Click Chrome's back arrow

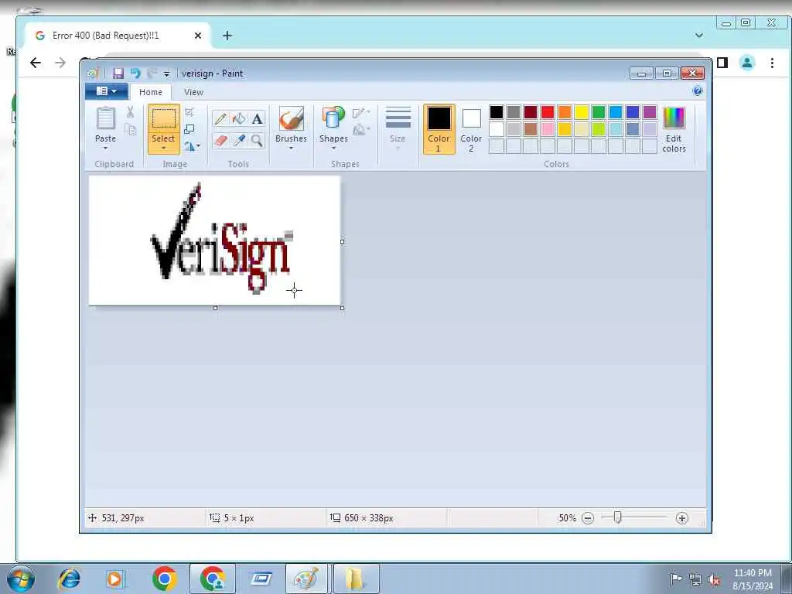tap(36, 63)
